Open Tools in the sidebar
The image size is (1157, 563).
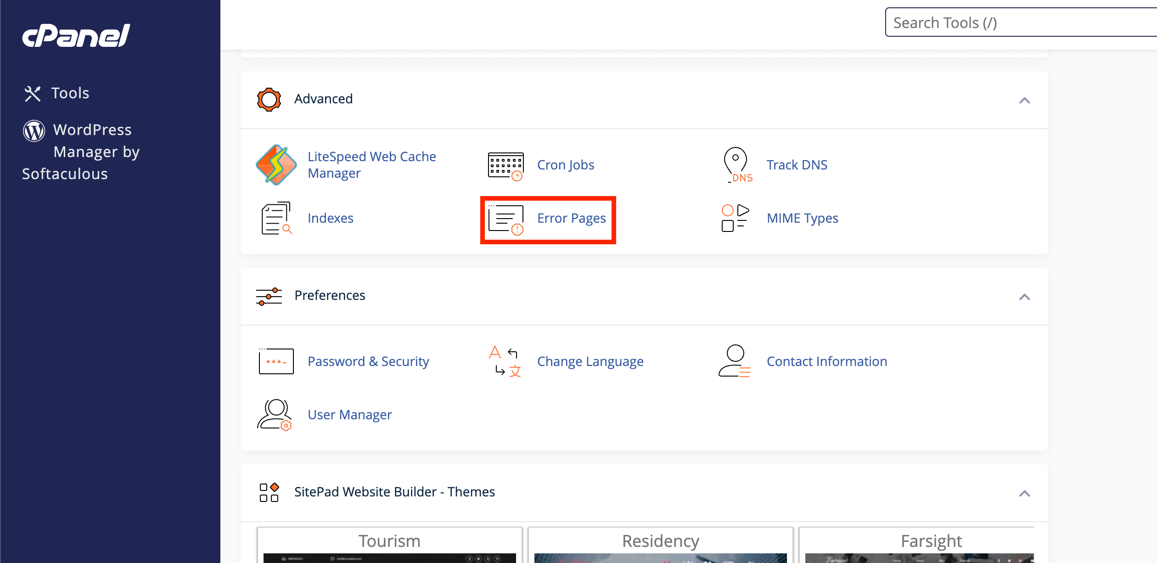tap(70, 93)
